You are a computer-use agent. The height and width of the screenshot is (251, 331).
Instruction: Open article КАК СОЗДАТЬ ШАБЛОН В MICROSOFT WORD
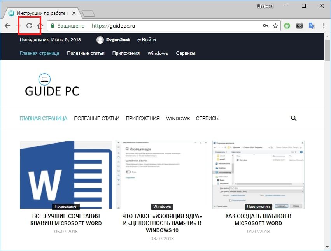point(258,219)
